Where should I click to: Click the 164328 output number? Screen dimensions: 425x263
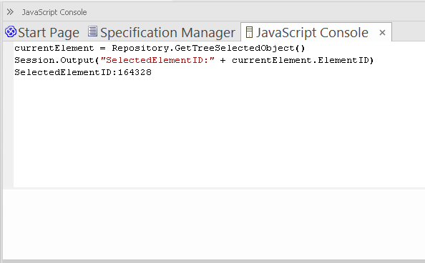click(x=135, y=72)
